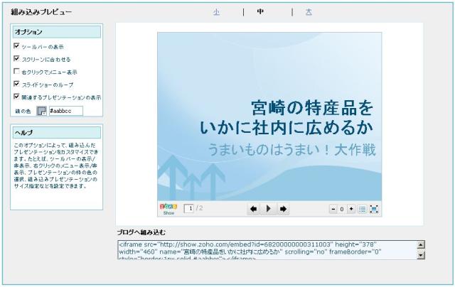This screenshot has height=287, width=455.
Task: Open the border color picker swatch
Action: pos(41,111)
